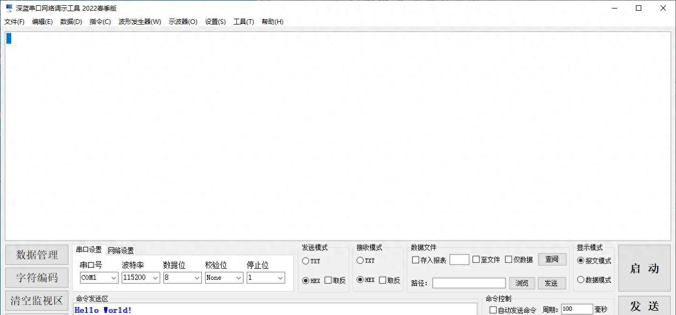Open the 示波器(O) menu
Viewport: 676px width, 315px height.
184,22
